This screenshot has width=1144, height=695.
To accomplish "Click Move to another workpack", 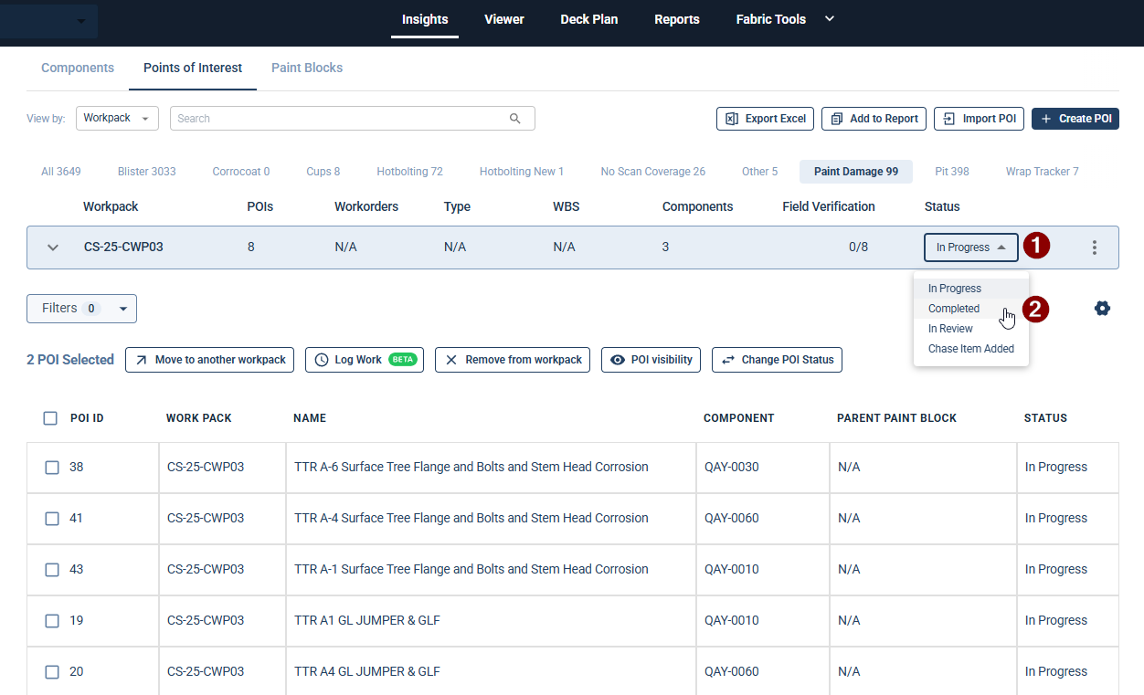I will click(209, 360).
